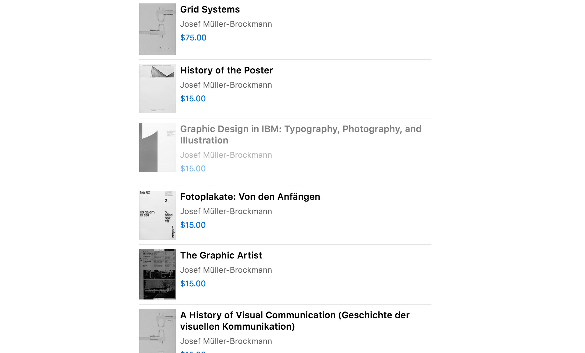Open Graphic Design in IBM title link
585x353 pixels.
click(x=301, y=135)
